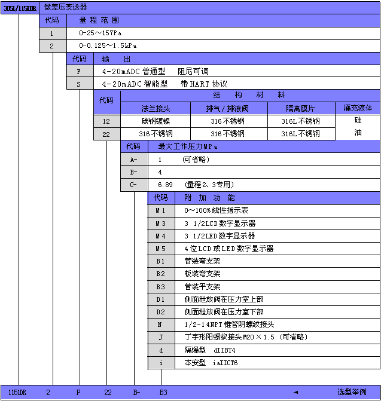Click code D1 cell

tap(161, 299)
